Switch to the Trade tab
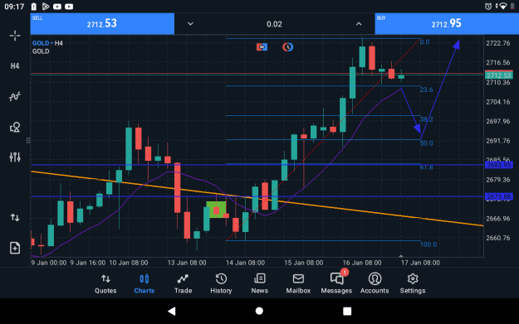Screen dimensions: 519x324 [x=183, y=283]
